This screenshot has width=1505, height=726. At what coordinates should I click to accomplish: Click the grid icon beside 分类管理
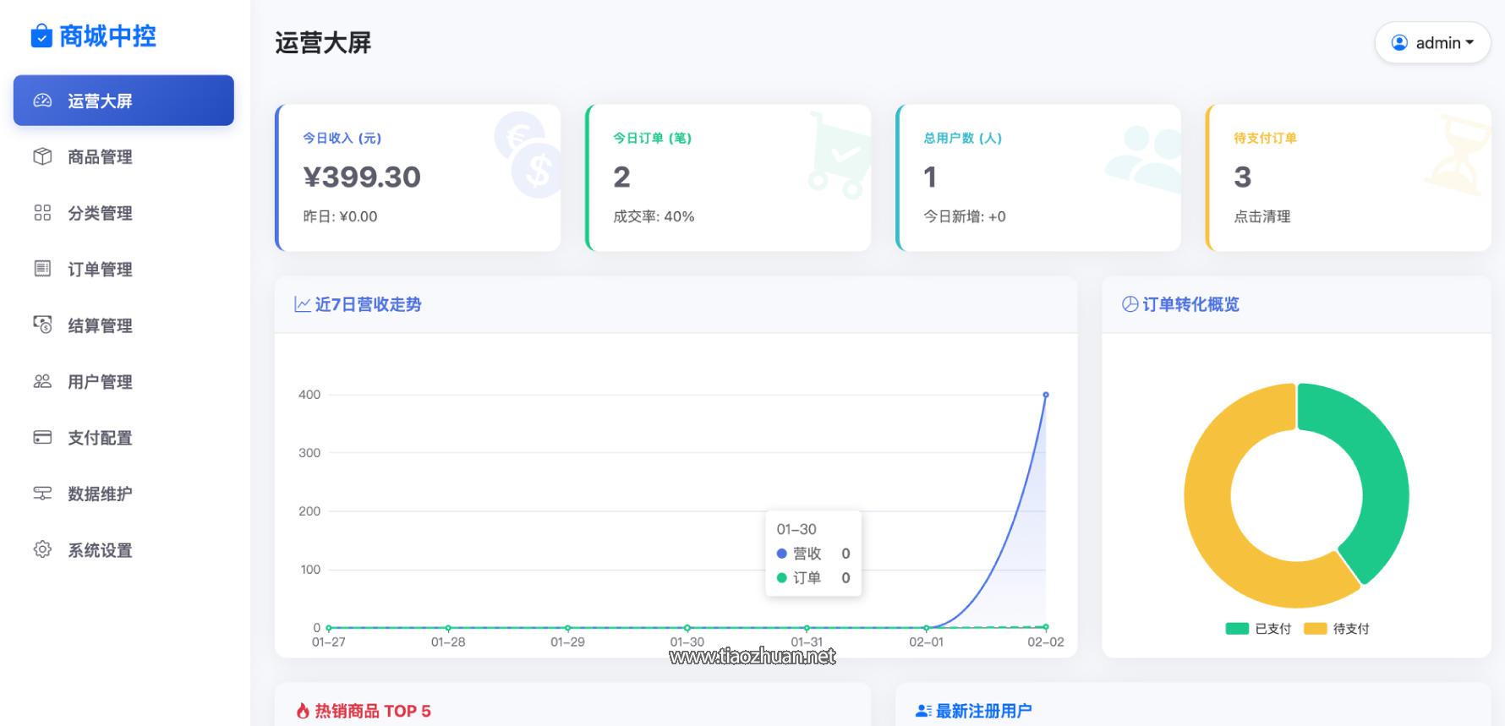pos(42,213)
